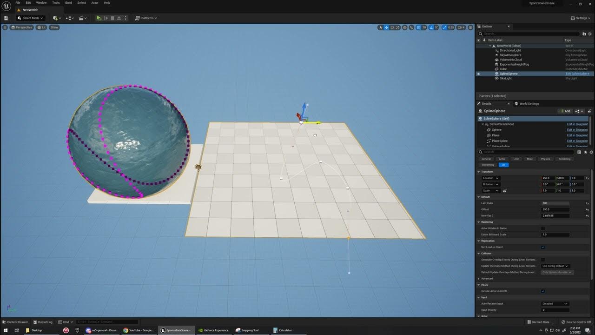Toggle visibility eye for SplineSphere in Outliner
595x335 pixels.
tap(478, 74)
